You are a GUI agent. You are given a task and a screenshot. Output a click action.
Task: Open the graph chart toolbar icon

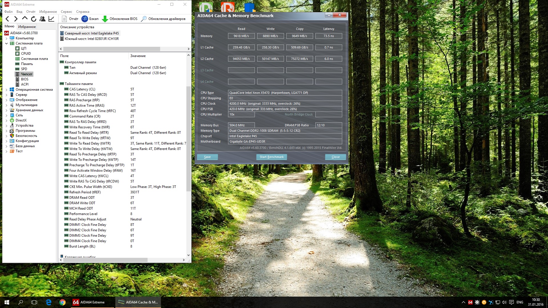click(51, 19)
